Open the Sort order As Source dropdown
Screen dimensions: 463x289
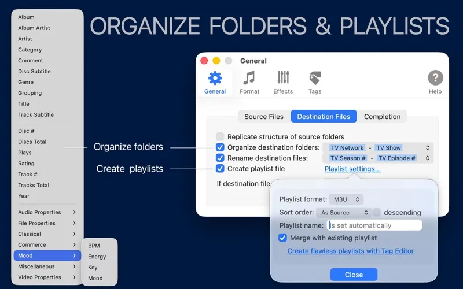point(343,212)
